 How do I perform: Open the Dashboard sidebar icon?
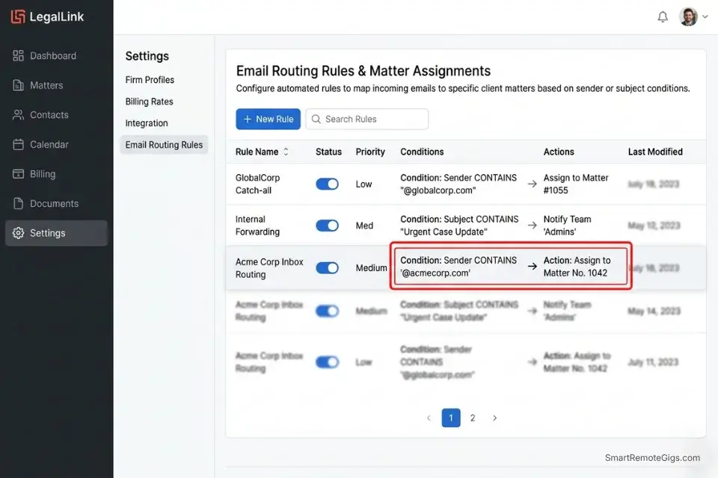18,56
